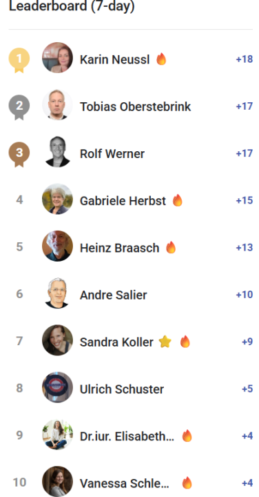Viewport: 259px width, 497px height.
Task: Click Andre Salier's cartoon avatar
Action: point(58,293)
